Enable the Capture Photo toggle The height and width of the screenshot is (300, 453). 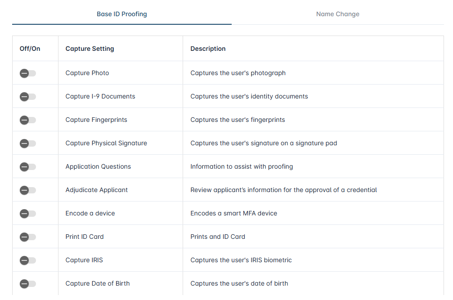pos(28,73)
